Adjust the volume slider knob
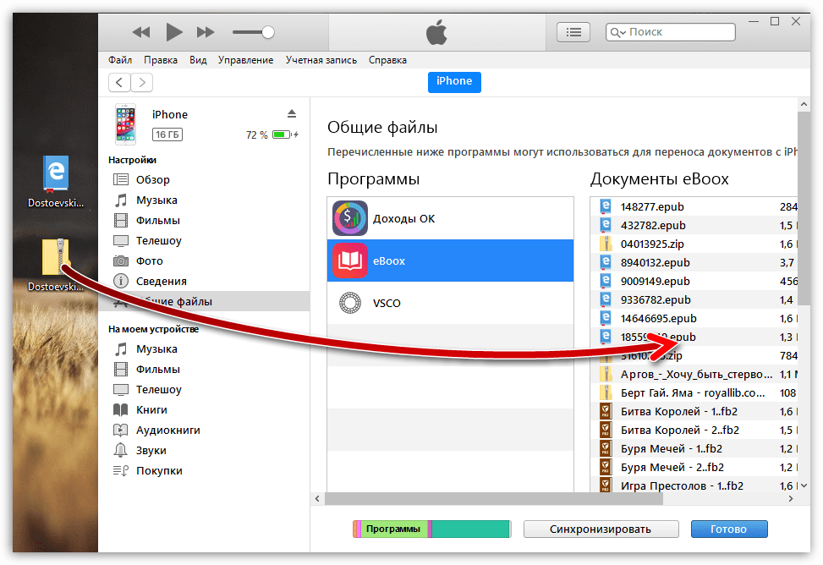Viewport: 823px width, 565px height. click(x=267, y=32)
